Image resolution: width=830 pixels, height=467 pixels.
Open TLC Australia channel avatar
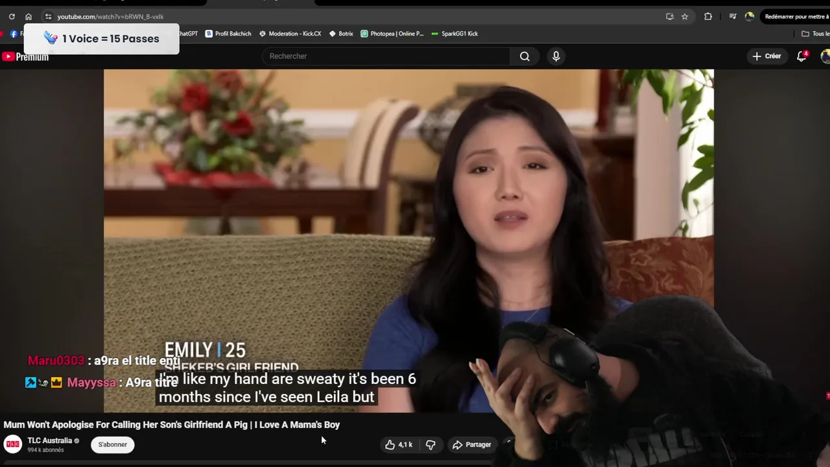[x=13, y=444]
